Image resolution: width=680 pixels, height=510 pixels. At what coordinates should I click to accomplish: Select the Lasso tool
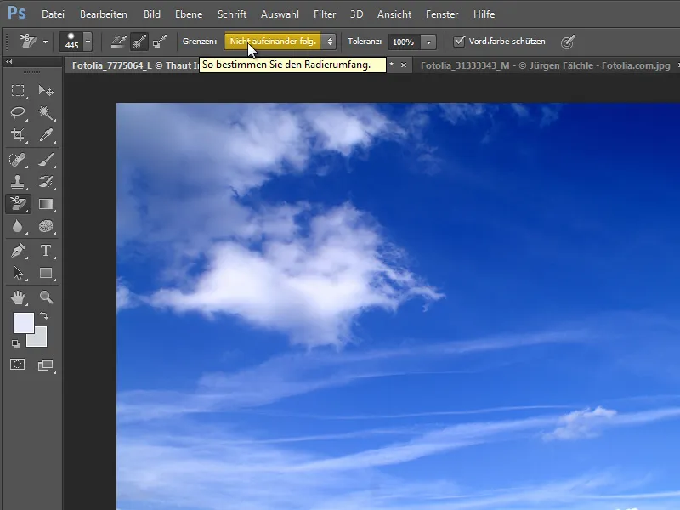tap(18, 113)
